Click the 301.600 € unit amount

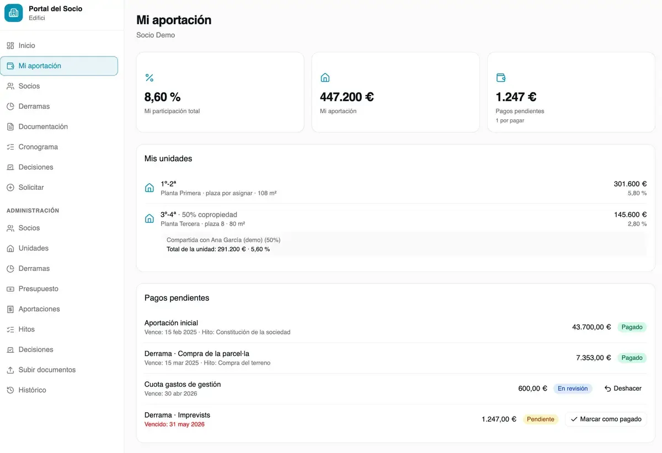tap(630, 184)
